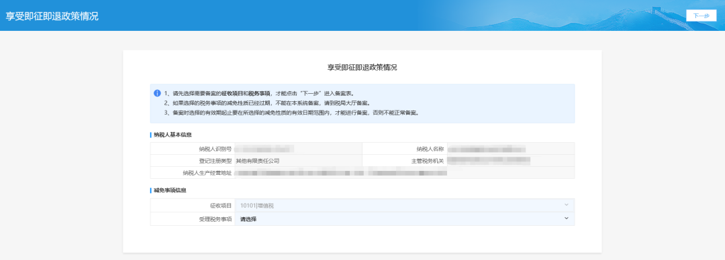Click the 纳税人基本信息 section heading
Viewport: 725px width, 260px height.
[x=173, y=135]
